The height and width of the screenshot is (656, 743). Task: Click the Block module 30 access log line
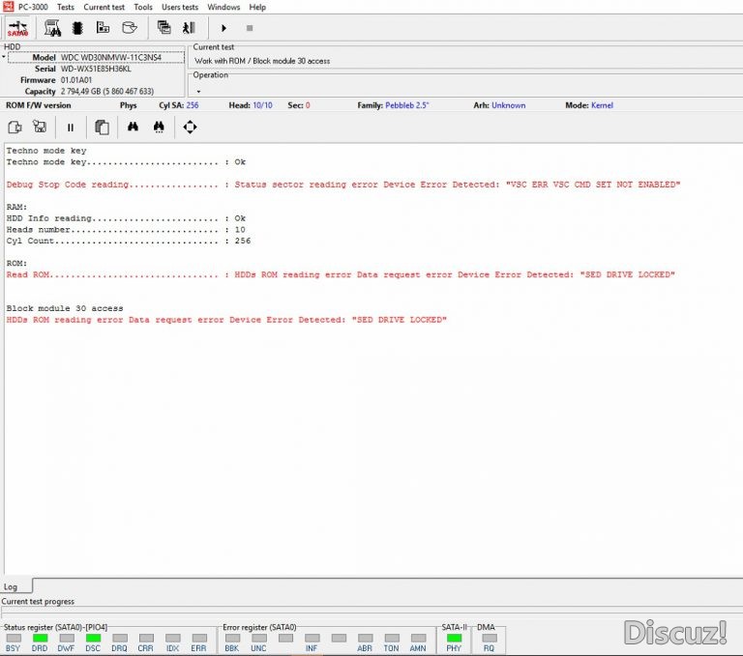tap(65, 308)
